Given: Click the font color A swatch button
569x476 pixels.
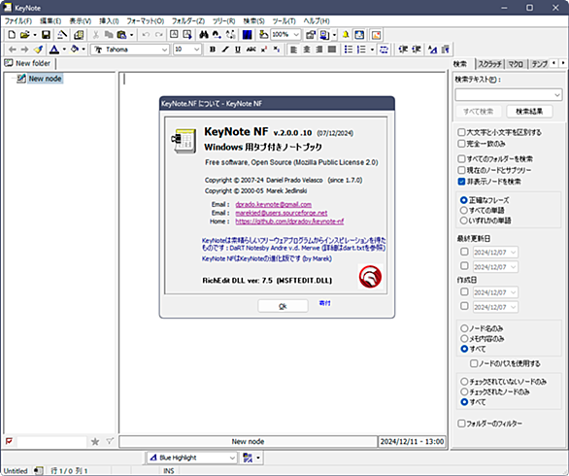Looking at the screenshot, I should click(x=54, y=50).
